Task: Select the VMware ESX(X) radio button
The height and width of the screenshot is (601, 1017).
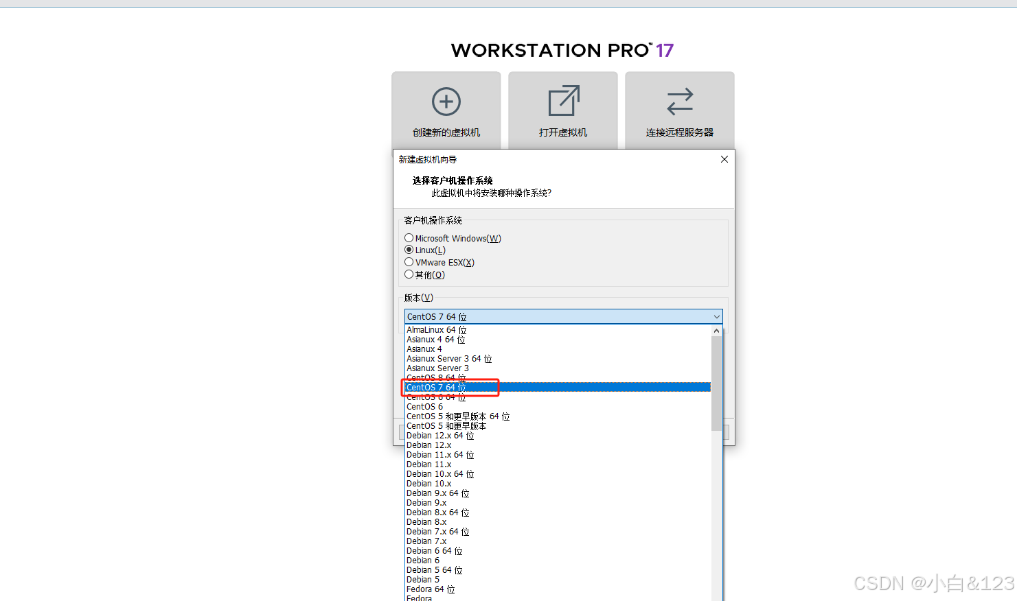Action: (409, 262)
